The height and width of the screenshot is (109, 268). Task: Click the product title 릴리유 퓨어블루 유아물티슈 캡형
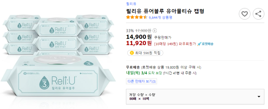coord(165,11)
